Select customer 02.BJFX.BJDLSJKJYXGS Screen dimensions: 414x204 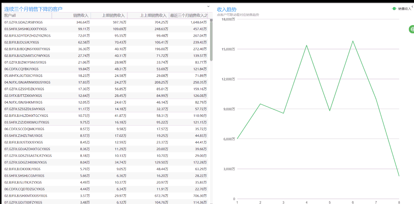(x=22, y=42)
